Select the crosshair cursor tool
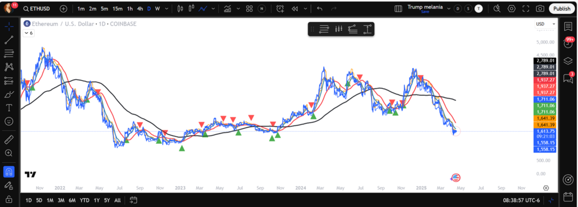This screenshot has height=207, width=578. (9, 26)
